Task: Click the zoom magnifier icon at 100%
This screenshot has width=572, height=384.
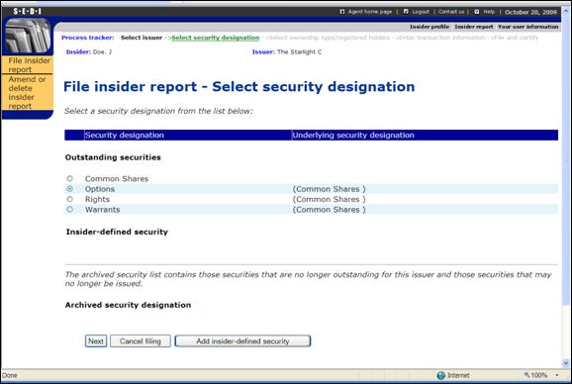Action: click(x=526, y=375)
